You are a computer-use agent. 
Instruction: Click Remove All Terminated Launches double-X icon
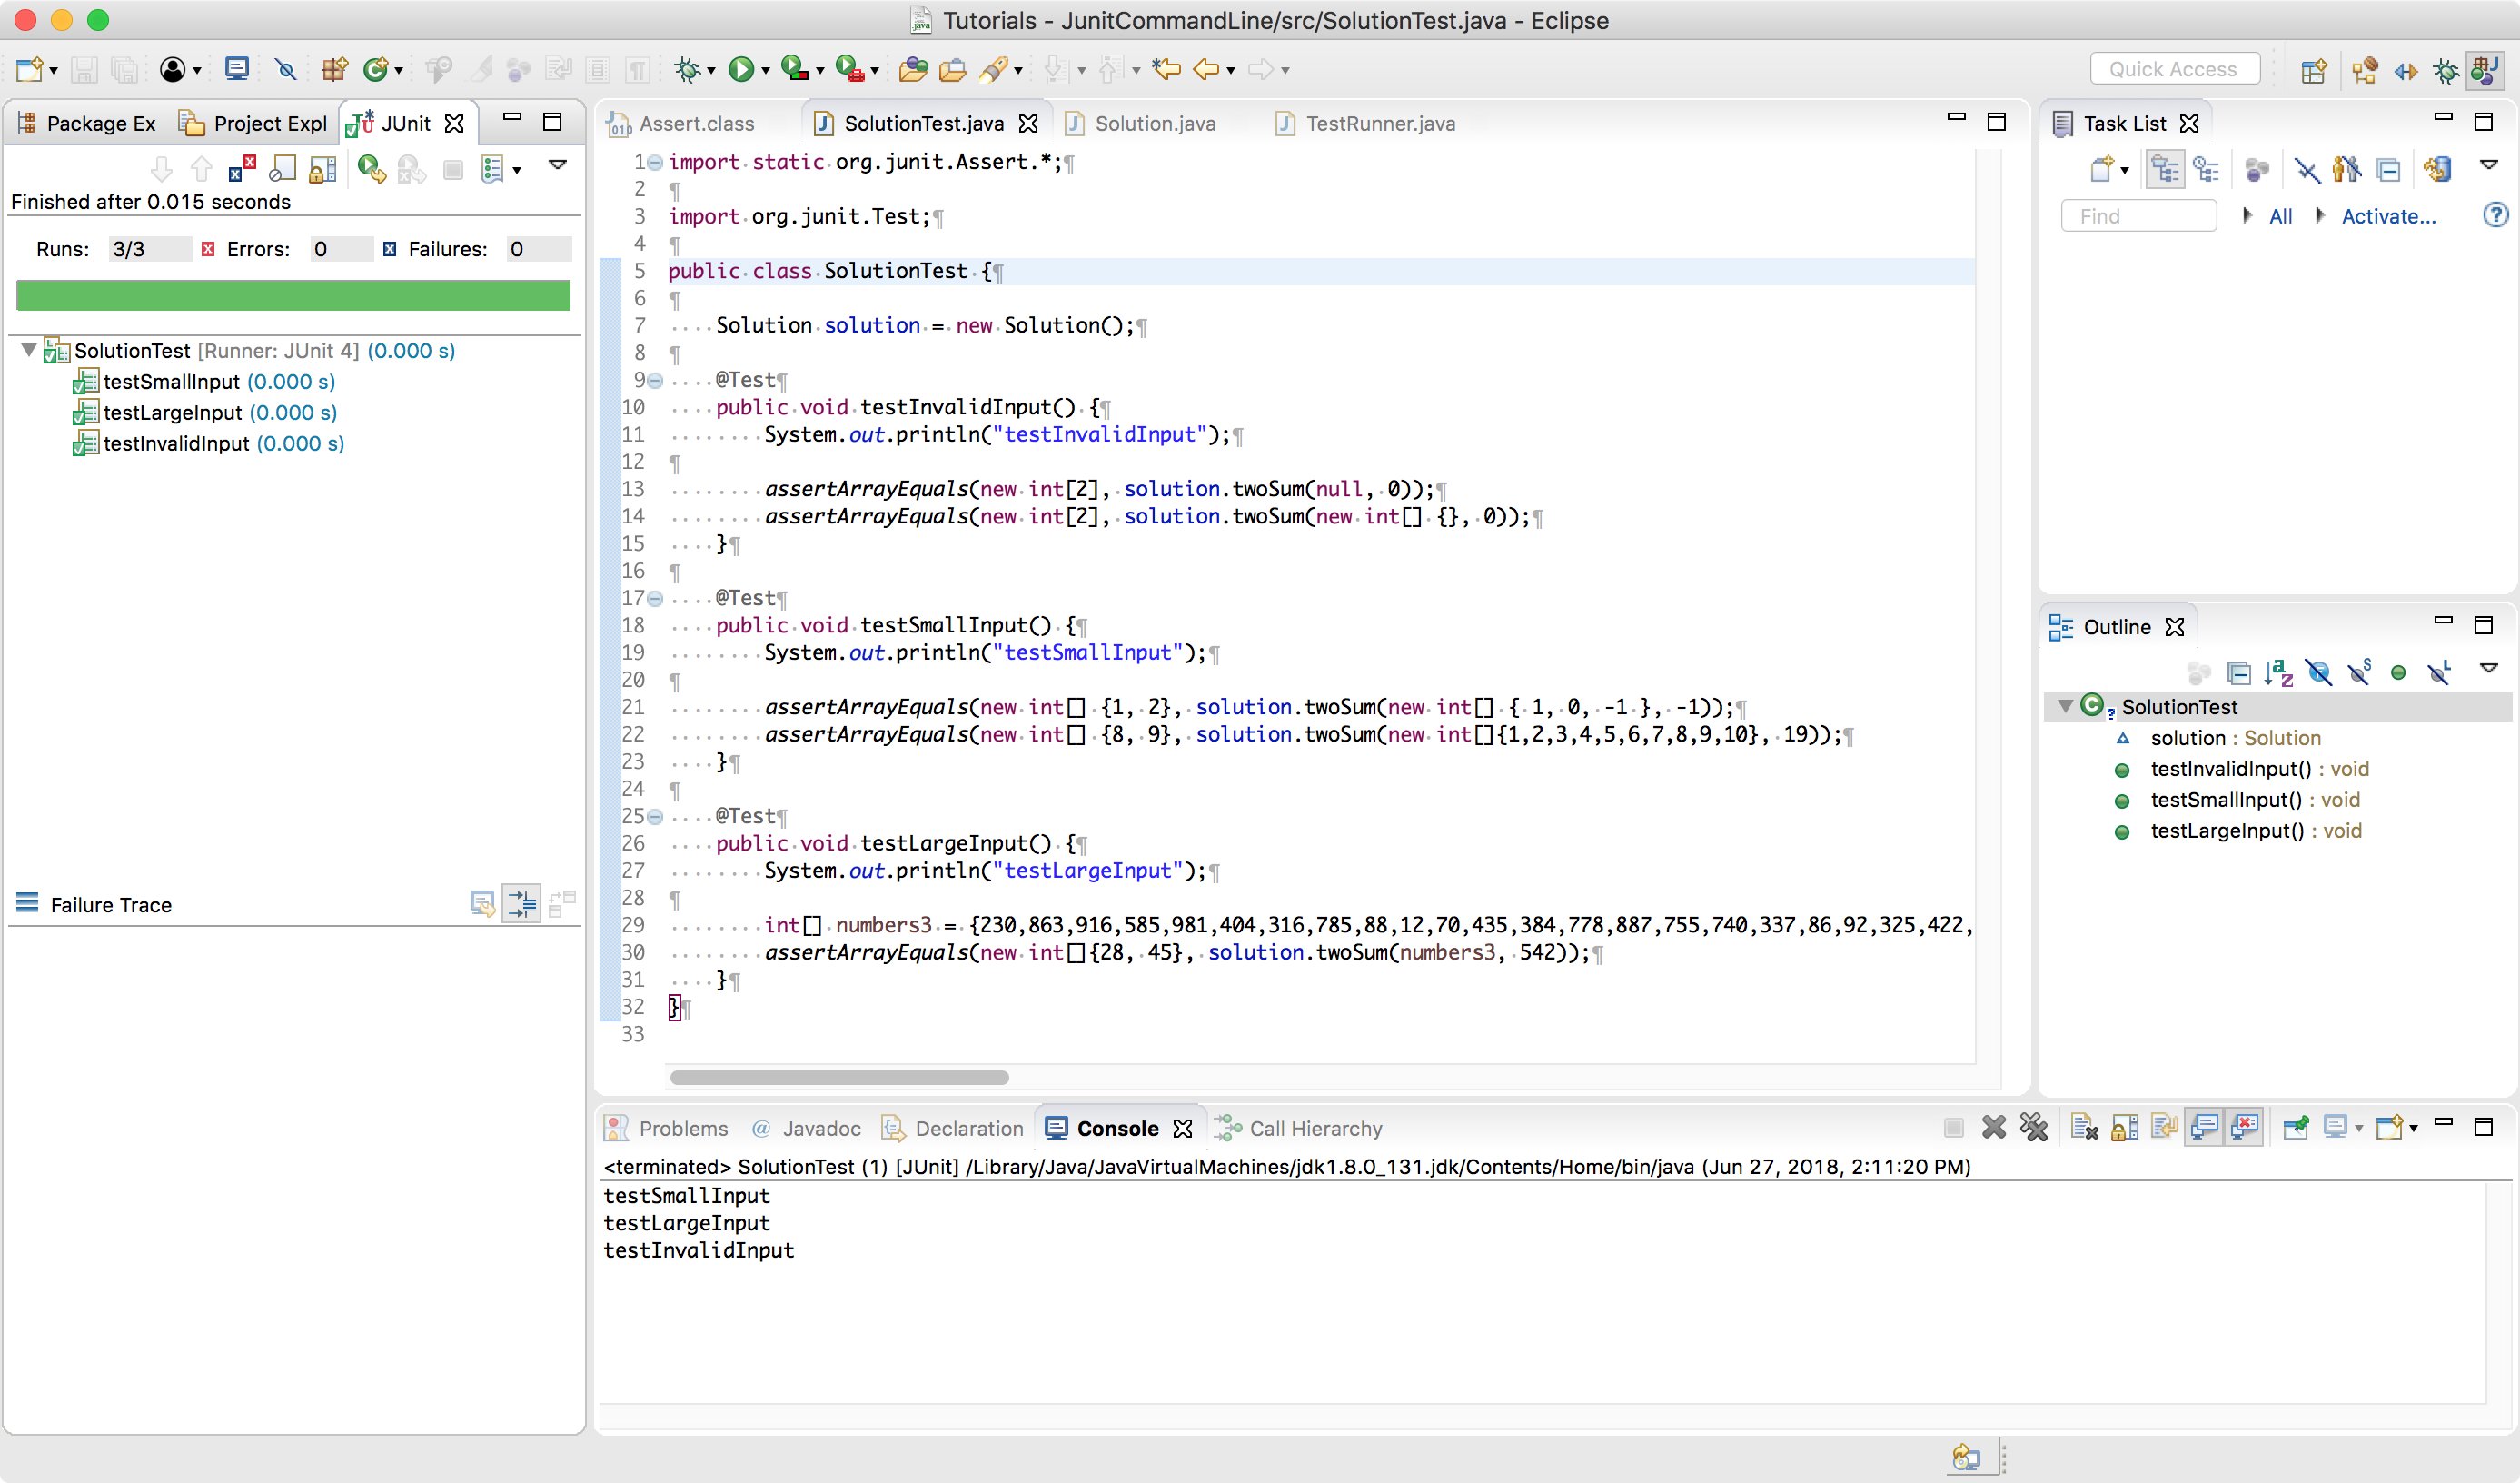coord(2033,1128)
